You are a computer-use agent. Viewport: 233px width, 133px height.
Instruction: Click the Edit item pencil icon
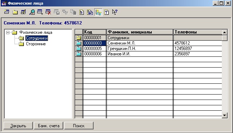[x=23, y=12]
